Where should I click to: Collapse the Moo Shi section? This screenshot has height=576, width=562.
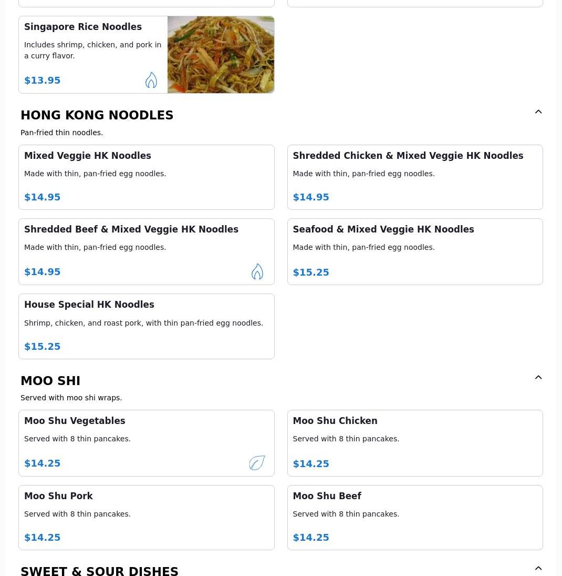point(538,378)
